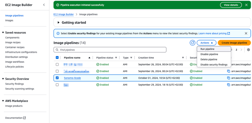Viewport: 252px width, 123px height.
Task: Open Images in sidebar
Action: (9, 20)
